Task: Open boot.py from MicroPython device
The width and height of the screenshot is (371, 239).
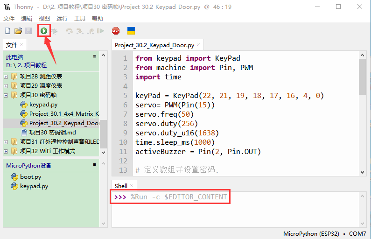Action: (x=30, y=177)
